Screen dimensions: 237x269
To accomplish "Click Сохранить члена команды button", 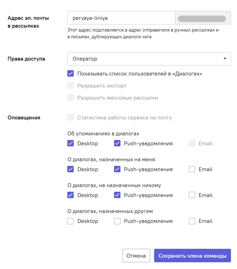I will (x=192, y=256).
